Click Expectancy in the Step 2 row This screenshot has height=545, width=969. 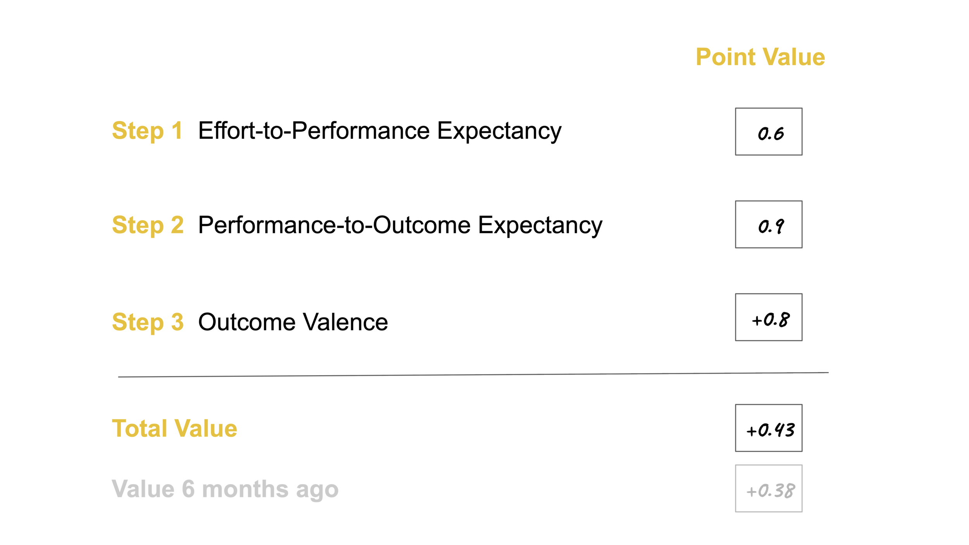[x=540, y=226]
